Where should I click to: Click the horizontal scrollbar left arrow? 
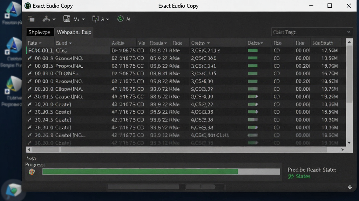tap(29, 150)
